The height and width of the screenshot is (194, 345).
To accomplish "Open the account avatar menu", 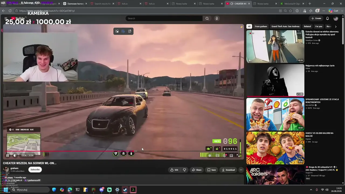I will 336,18.
